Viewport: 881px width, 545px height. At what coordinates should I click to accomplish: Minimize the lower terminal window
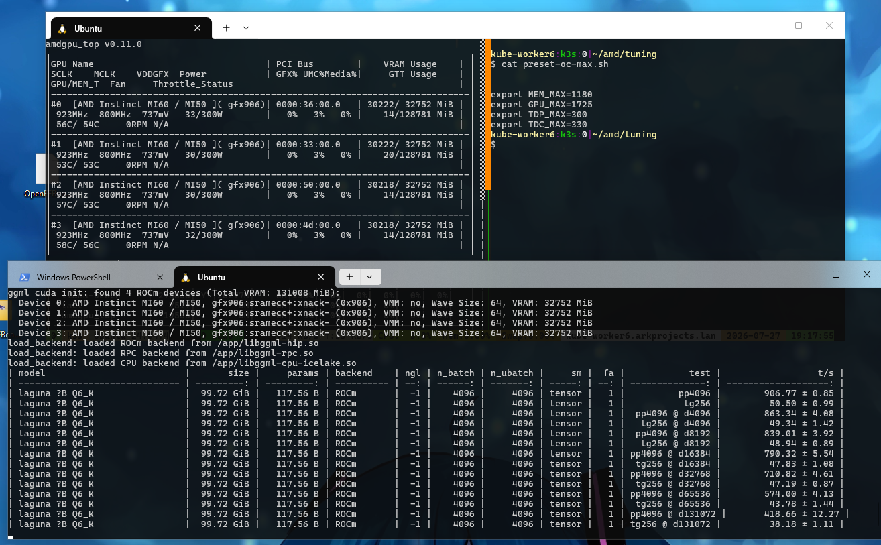[x=805, y=274]
